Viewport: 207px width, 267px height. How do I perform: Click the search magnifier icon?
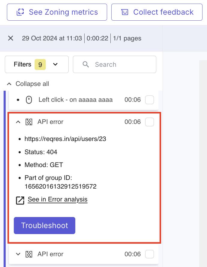(86, 64)
